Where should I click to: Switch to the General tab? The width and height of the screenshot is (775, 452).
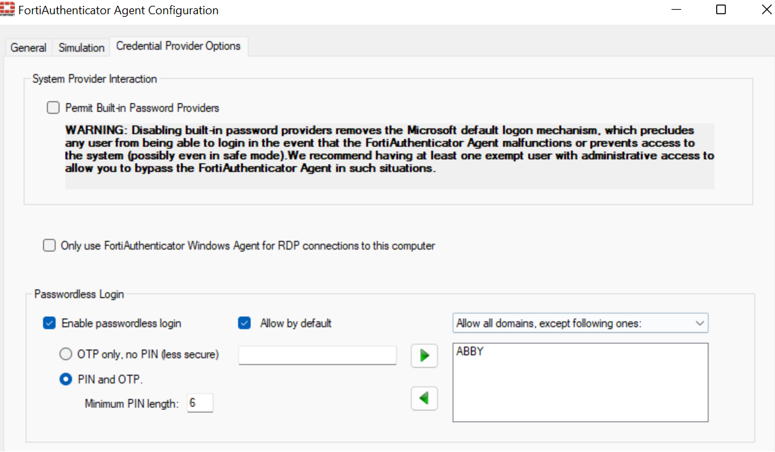[x=28, y=47]
